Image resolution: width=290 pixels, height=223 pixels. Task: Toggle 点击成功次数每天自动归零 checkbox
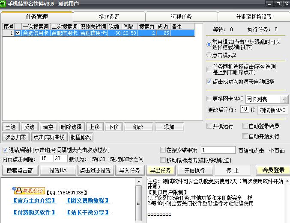tap(209, 82)
